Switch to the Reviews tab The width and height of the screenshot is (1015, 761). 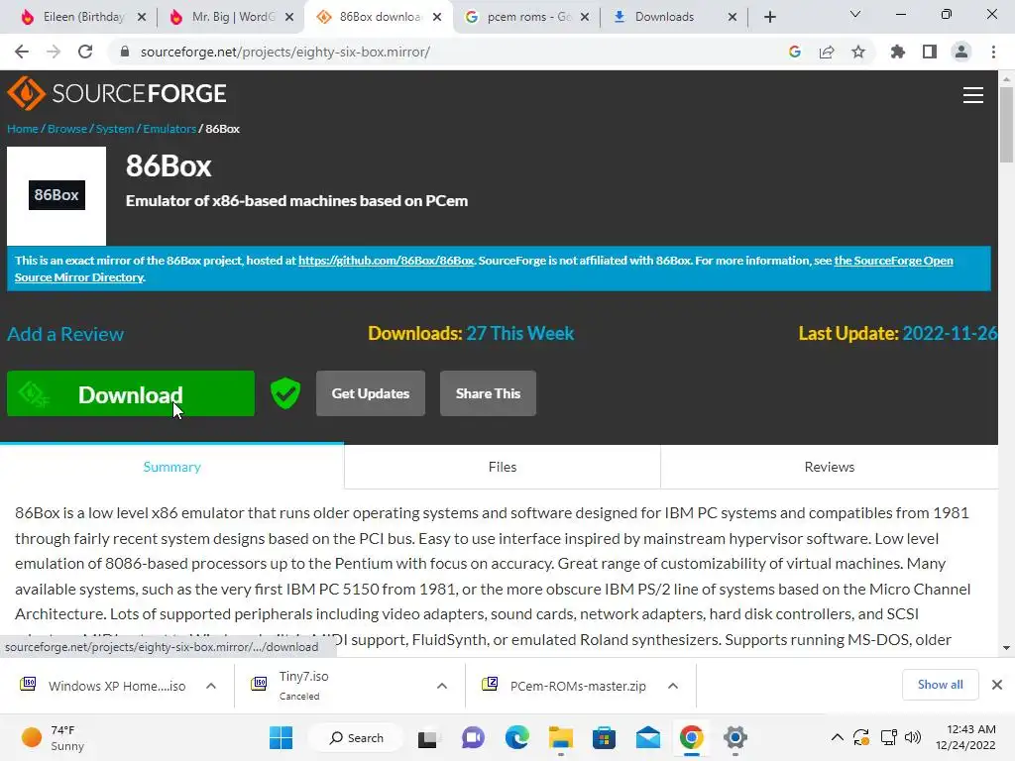(x=830, y=467)
